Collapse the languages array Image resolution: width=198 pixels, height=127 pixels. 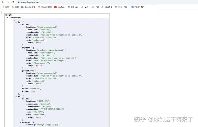click(8, 17)
